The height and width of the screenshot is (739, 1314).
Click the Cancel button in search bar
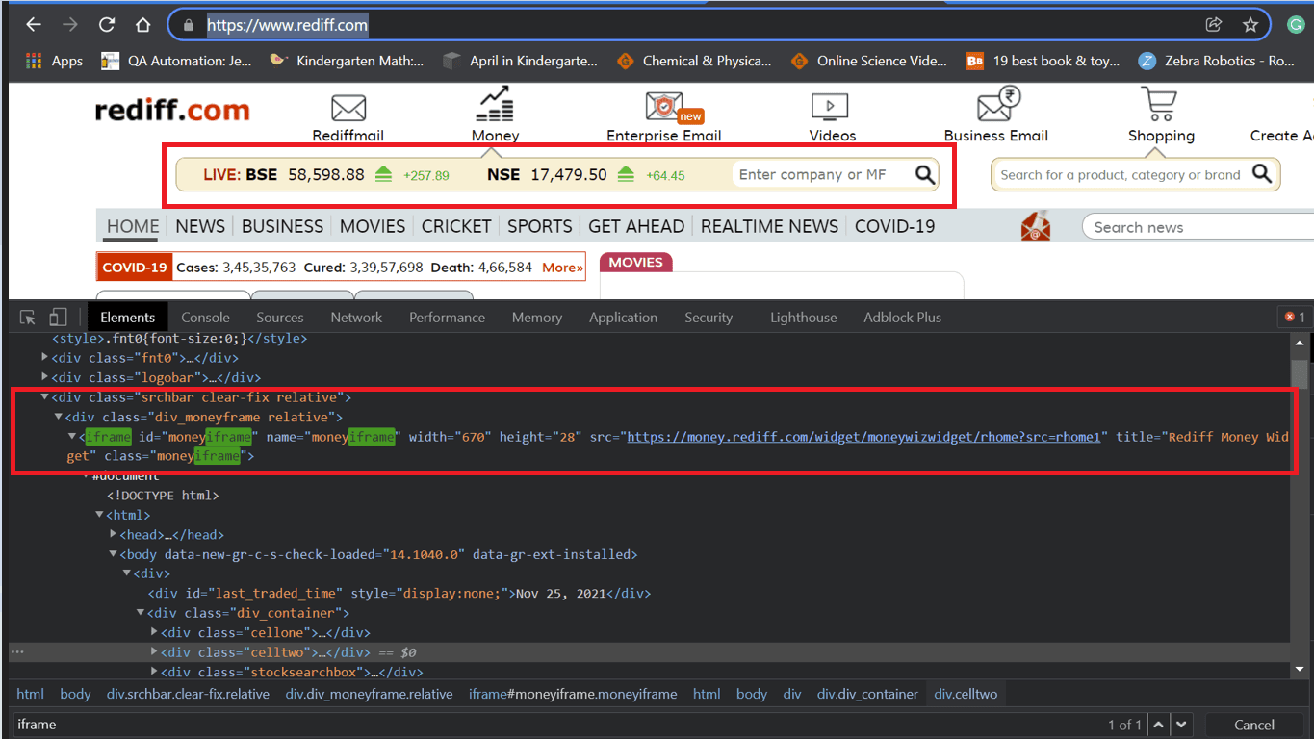1253,725
